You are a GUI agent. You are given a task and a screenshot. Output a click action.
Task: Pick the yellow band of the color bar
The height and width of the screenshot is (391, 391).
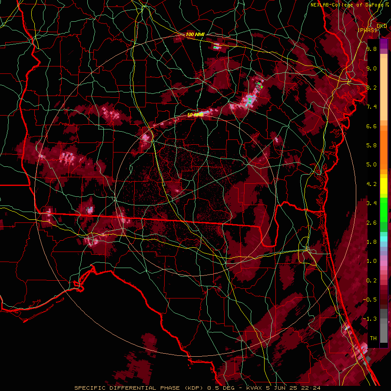click(x=384, y=186)
